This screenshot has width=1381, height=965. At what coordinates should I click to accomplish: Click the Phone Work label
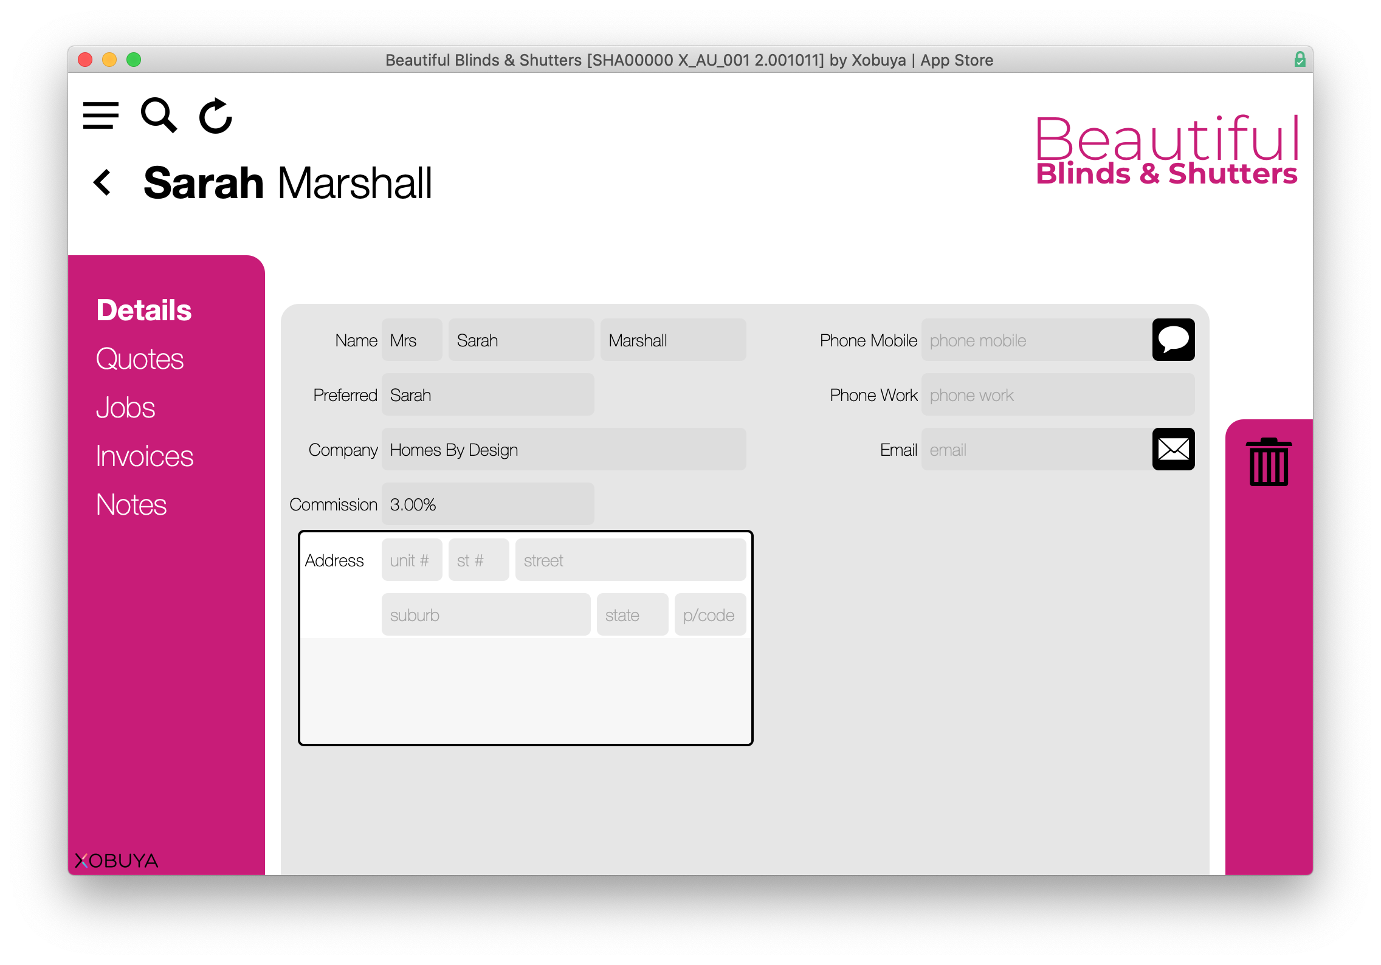pyautogui.click(x=874, y=395)
